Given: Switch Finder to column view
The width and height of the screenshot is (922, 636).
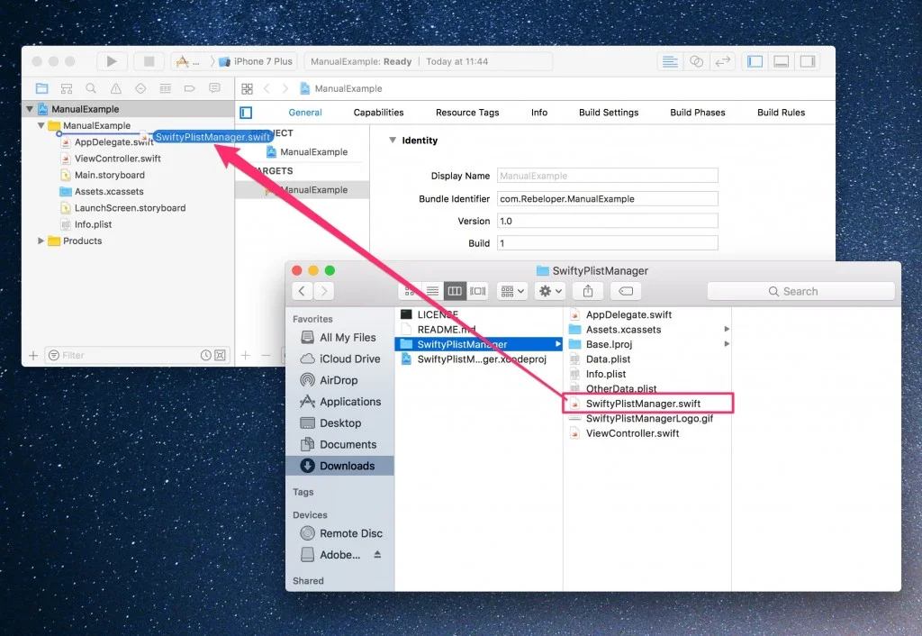Looking at the screenshot, I should coord(455,291).
